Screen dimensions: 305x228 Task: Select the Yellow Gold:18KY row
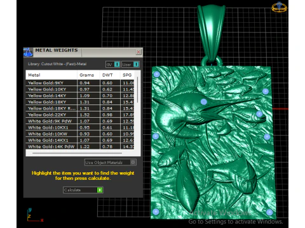coord(80,102)
